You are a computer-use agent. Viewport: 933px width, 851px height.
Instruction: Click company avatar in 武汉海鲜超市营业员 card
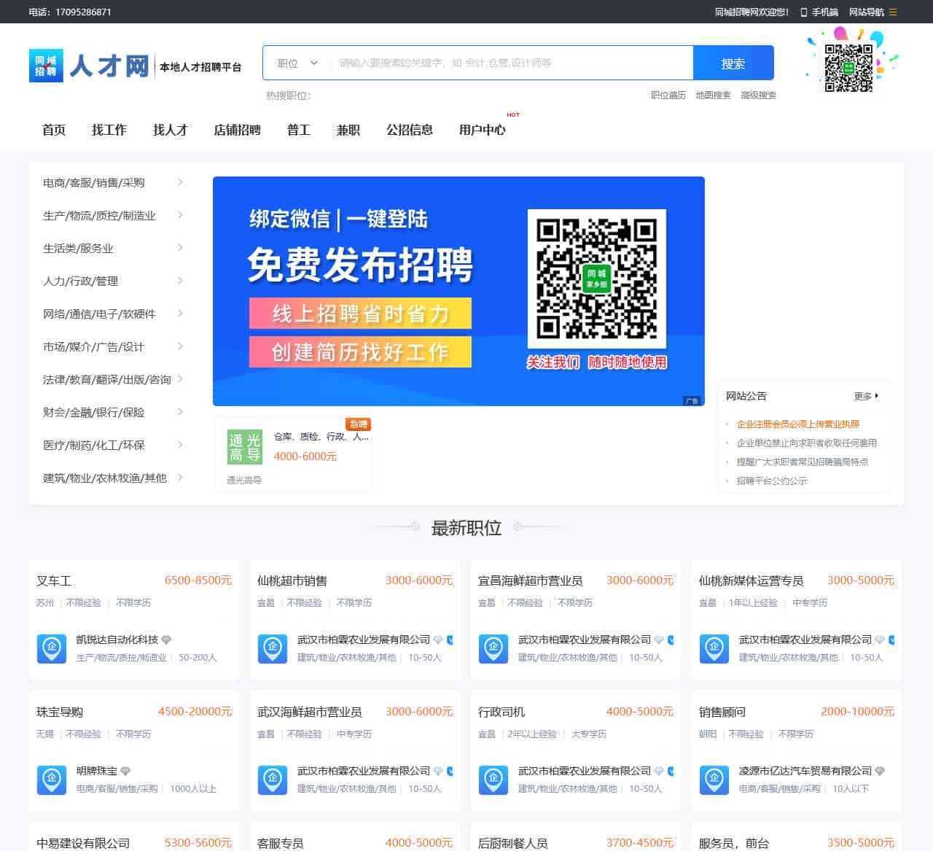(273, 780)
